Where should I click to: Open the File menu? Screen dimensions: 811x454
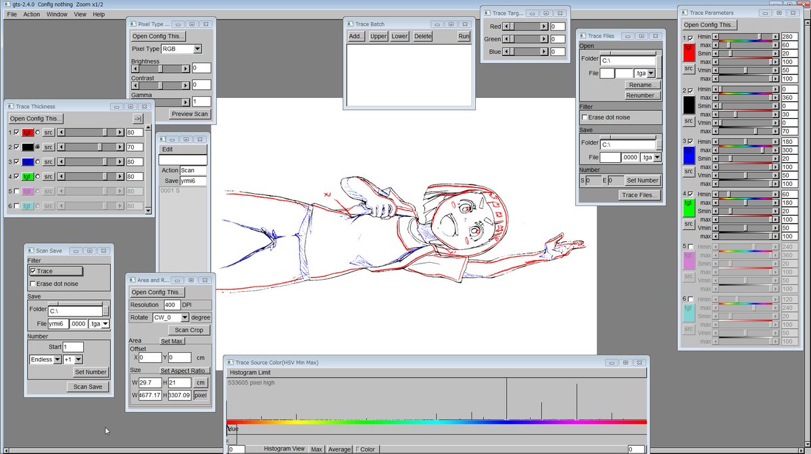click(11, 14)
